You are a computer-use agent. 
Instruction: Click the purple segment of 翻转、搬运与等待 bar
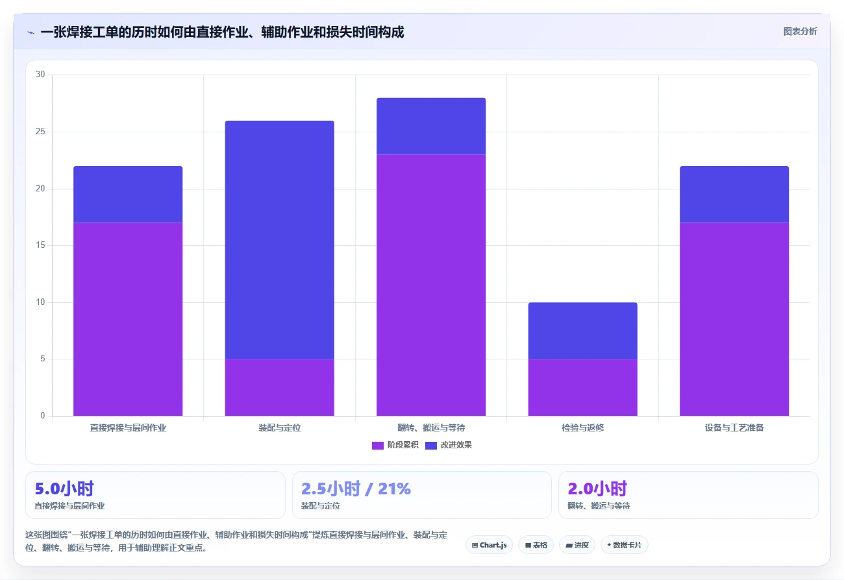tap(431, 285)
